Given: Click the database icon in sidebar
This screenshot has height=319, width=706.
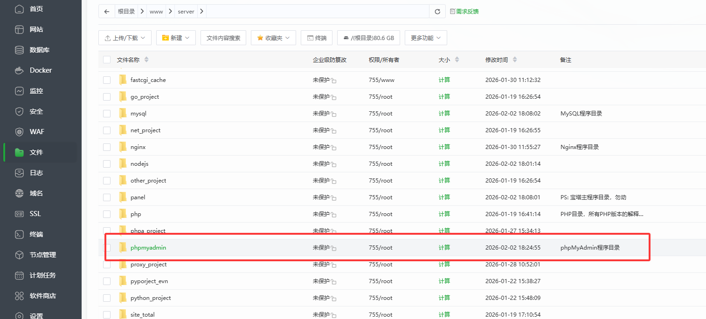Looking at the screenshot, I should pyautogui.click(x=19, y=50).
